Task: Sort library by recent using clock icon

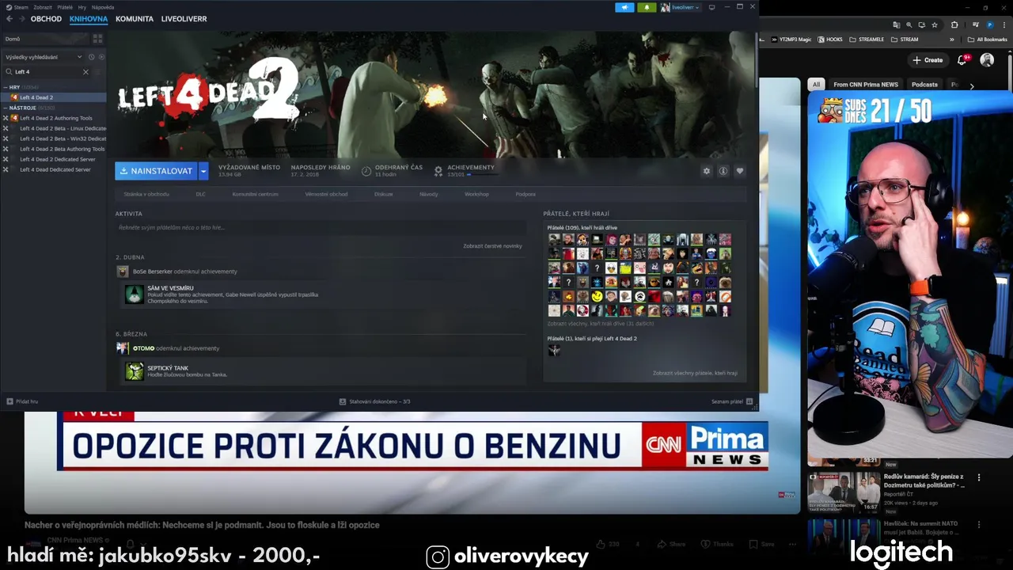Action: point(92,57)
